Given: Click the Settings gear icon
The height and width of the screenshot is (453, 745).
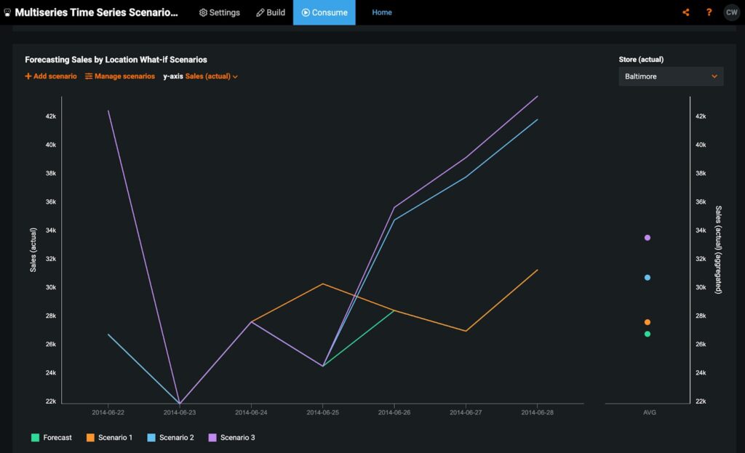Looking at the screenshot, I should tap(203, 12).
